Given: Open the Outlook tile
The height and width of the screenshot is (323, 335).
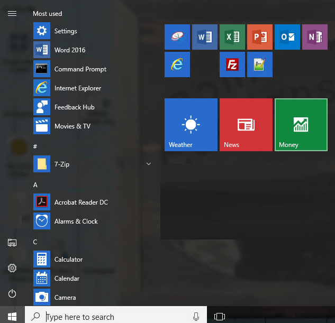Looking at the screenshot, I should point(287,37).
